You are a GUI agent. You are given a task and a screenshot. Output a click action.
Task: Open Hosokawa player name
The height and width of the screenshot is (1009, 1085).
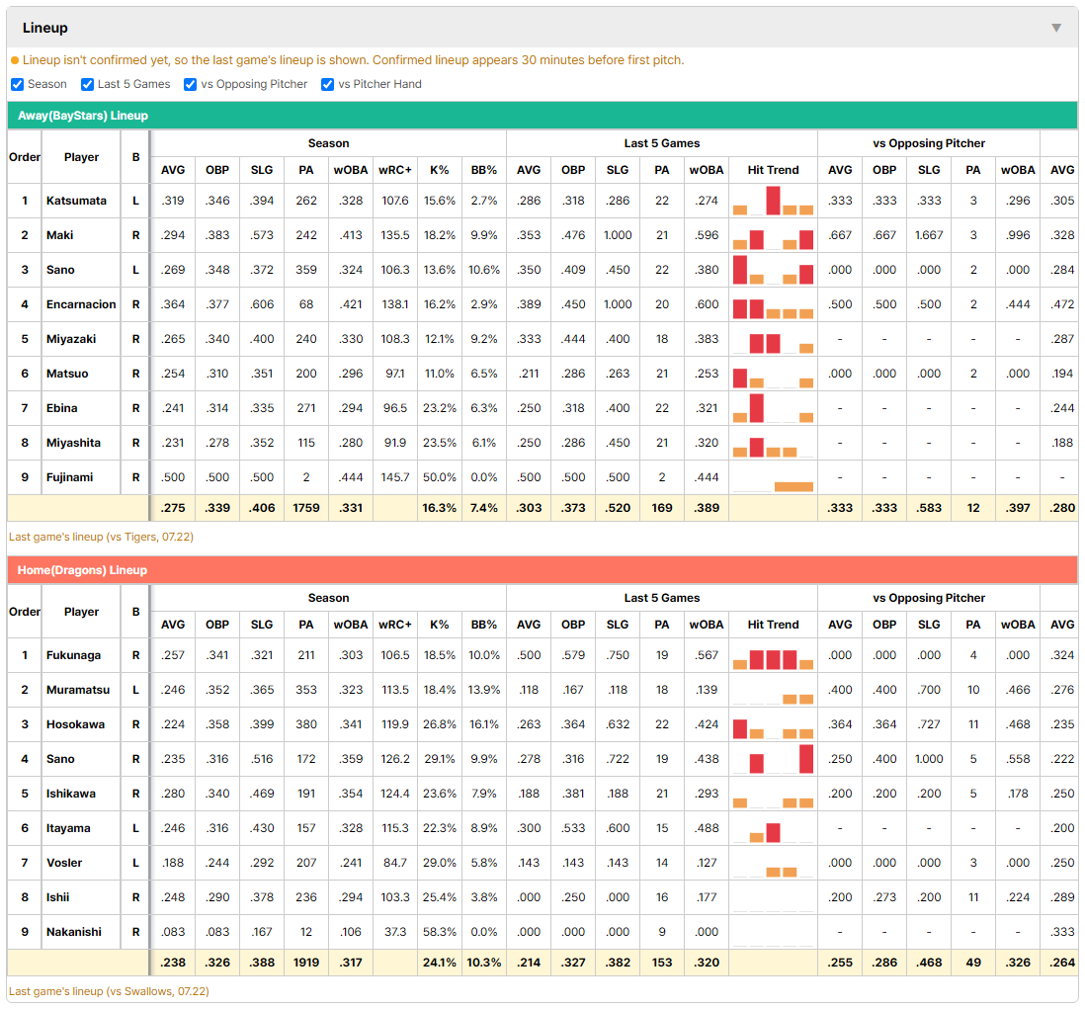(75, 724)
